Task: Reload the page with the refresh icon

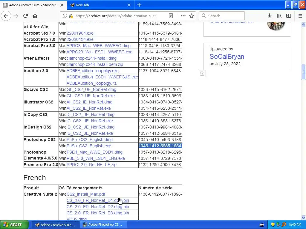Action: click(25, 16)
